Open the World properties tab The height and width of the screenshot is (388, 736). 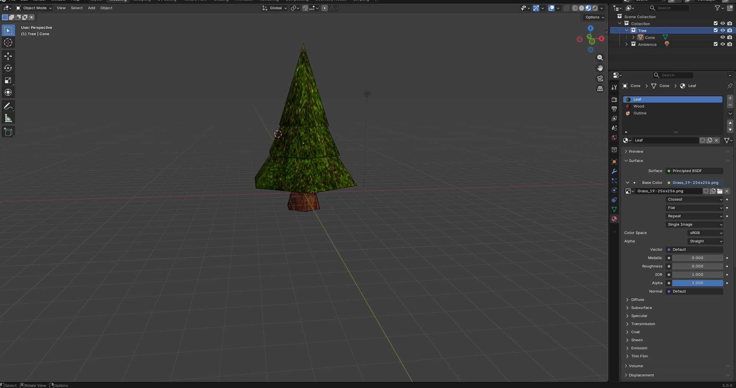coord(614,138)
